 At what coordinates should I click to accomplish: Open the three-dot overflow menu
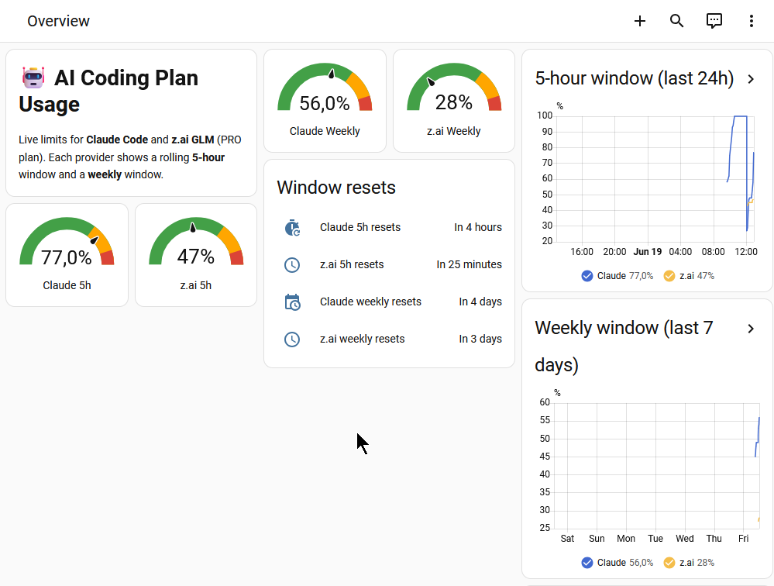752,21
